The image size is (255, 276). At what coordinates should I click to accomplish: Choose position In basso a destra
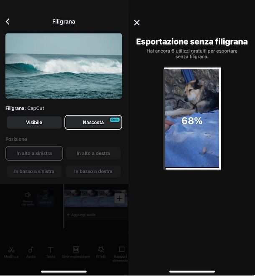(x=93, y=171)
